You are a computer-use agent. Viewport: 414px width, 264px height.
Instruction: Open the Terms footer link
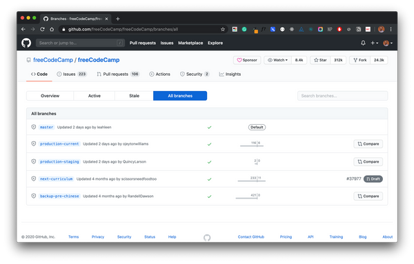[x=73, y=237]
